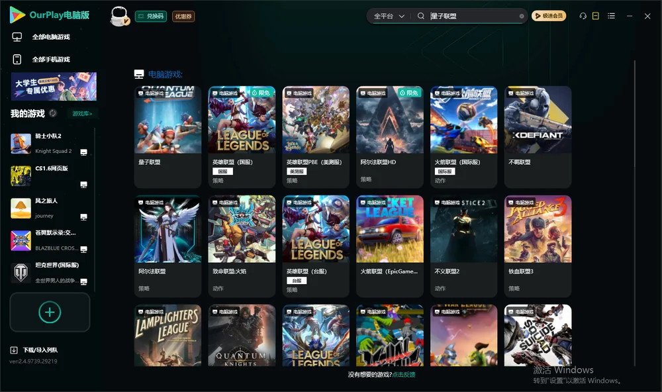
Task: Open 致命联盟:火焰 game card
Action: [x=242, y=246]
